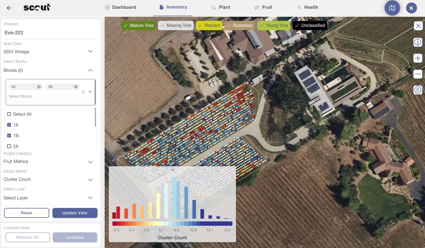Go to the Health tab

click(307, 7)
